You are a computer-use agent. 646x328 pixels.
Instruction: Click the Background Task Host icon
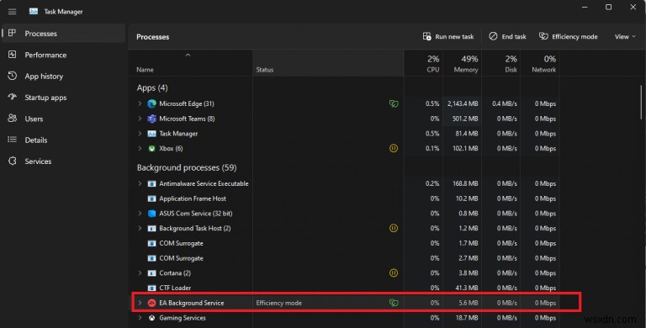pyautogui.click(x=151, y=228)
